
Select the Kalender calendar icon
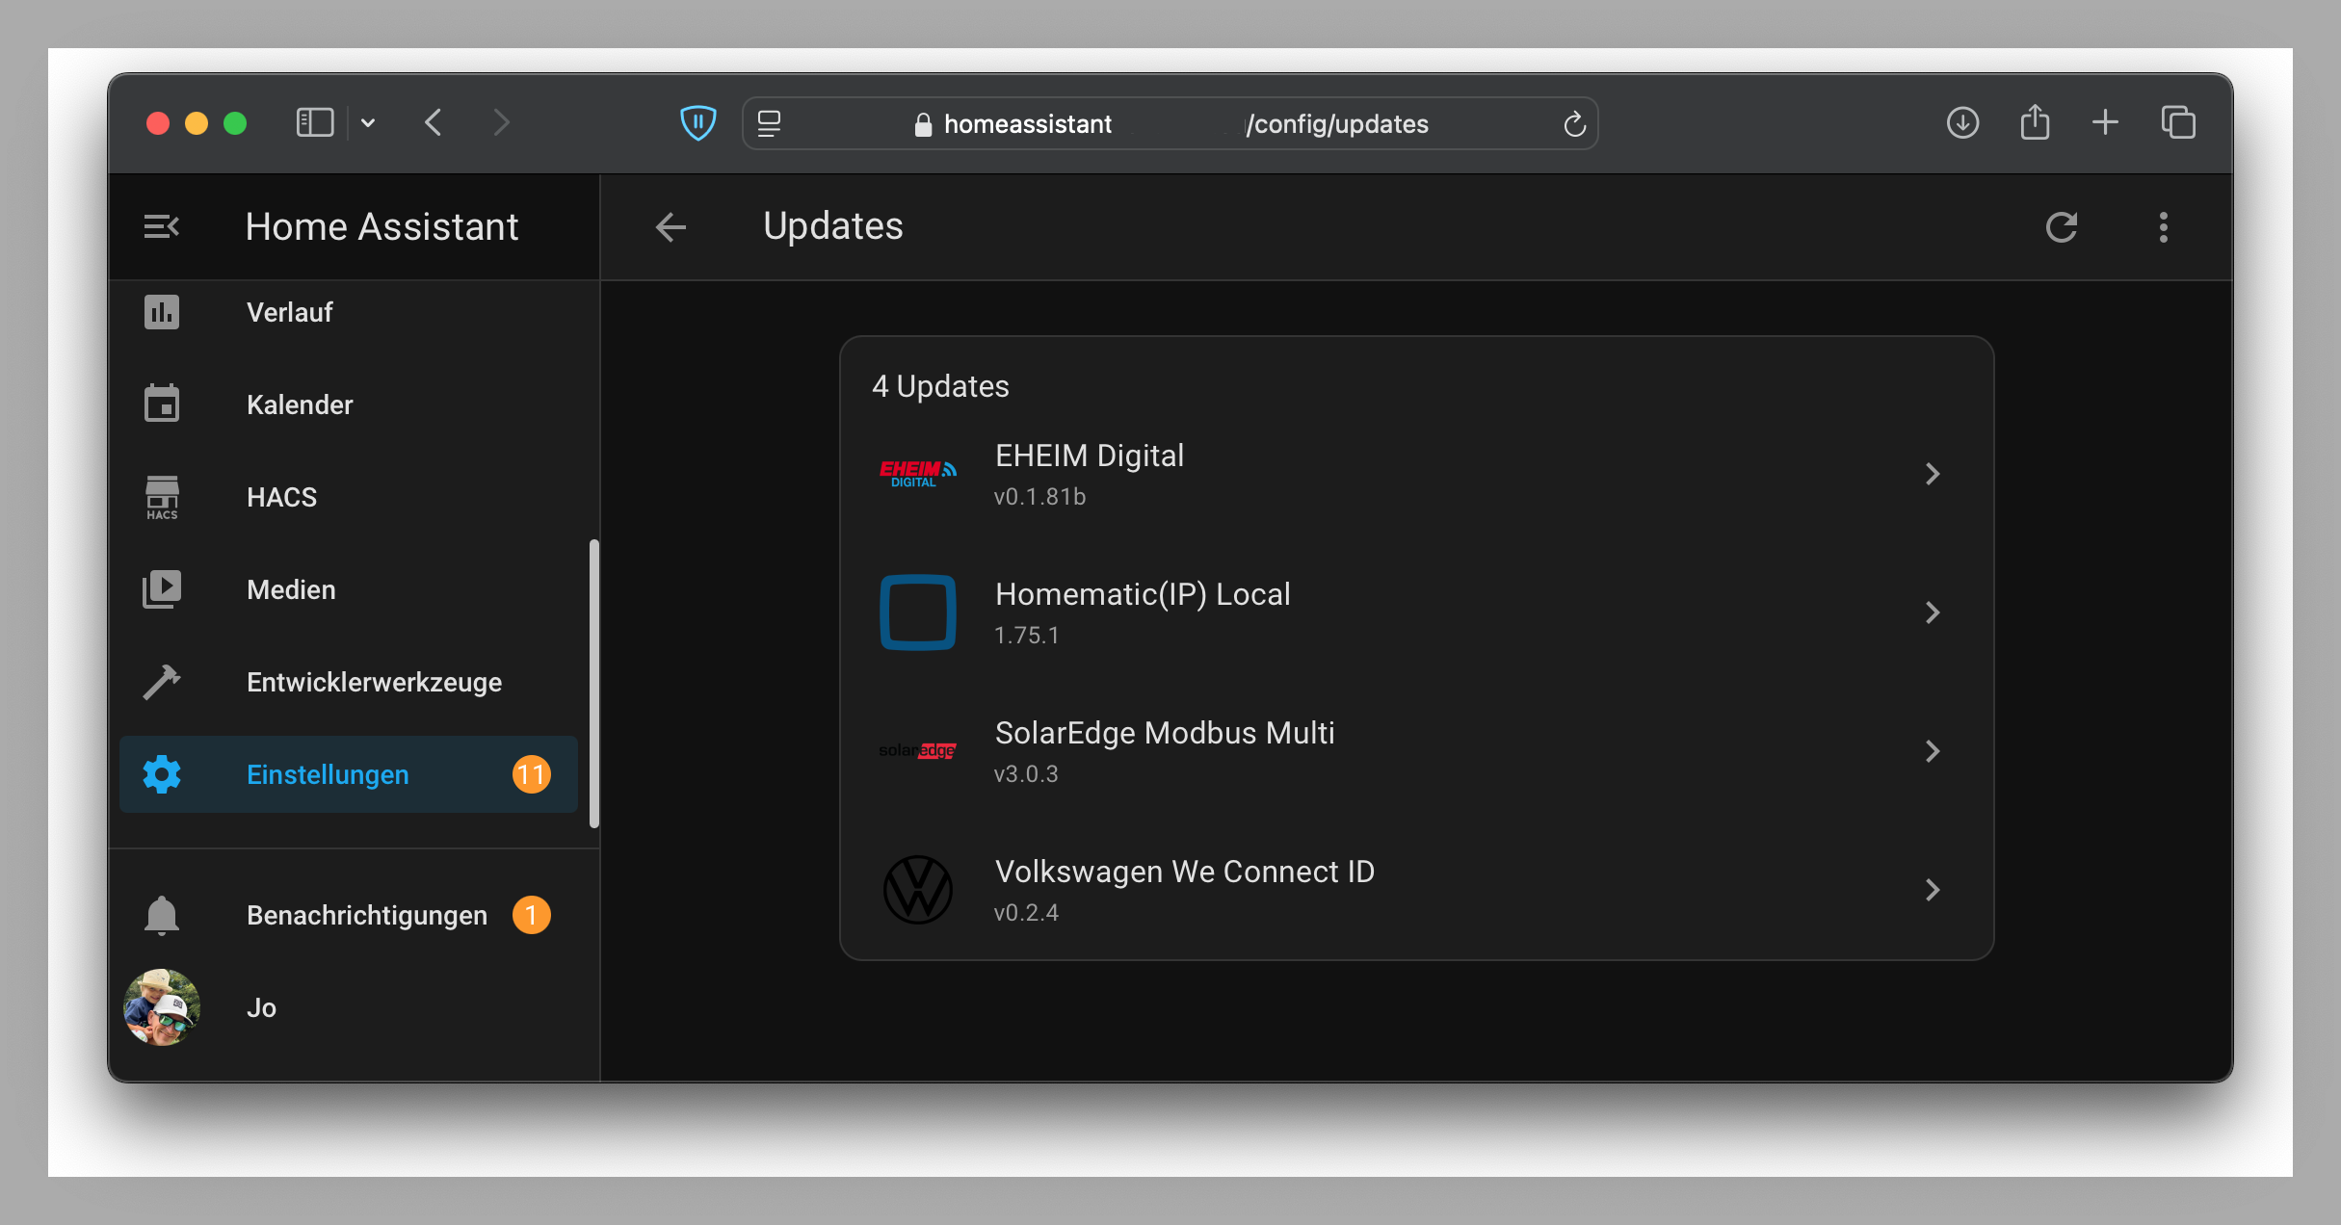pos(162,404)
